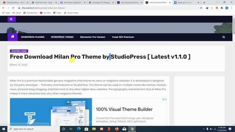
Task: Switch to the WordPress Dashboard tab
Action: [x=73, y=3]
